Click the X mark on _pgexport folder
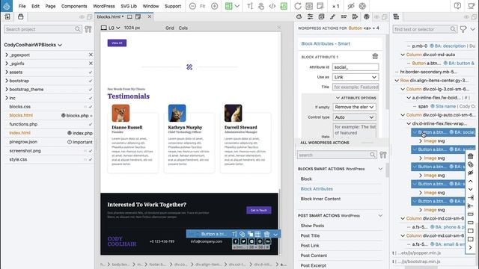The width and height of the screenshot is (479, 269). (91, 55)
